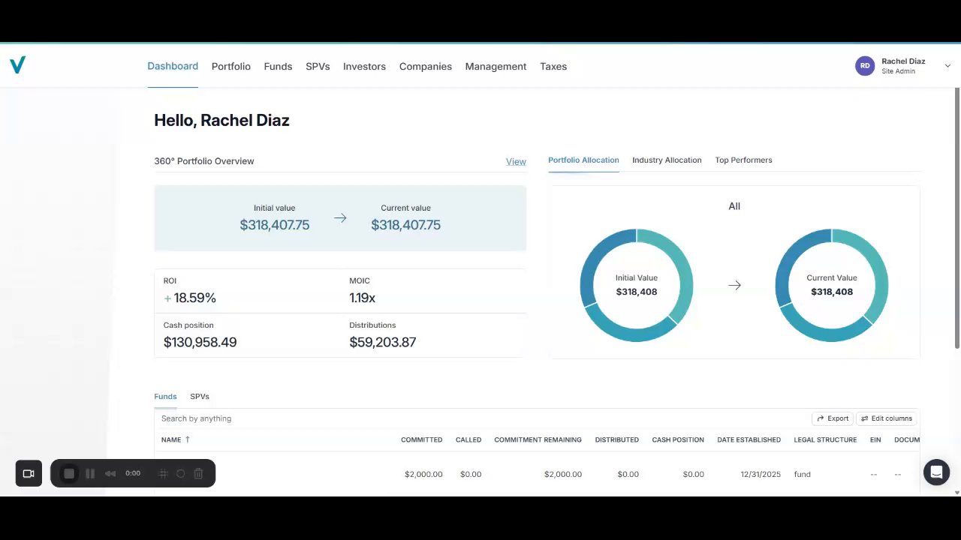Open the chat widget bubble

[936, 472]
